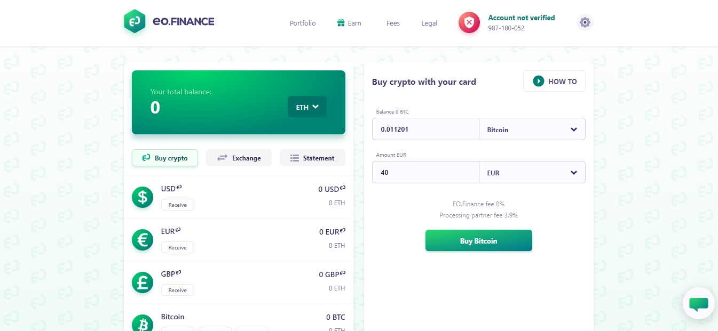The height and width of the screenshot is (331, 718).
Task: Click Receive button under USD
Action: 178,205
